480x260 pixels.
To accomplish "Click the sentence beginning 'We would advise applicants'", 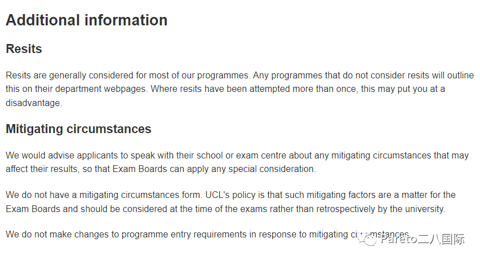I will coord(237,162).
